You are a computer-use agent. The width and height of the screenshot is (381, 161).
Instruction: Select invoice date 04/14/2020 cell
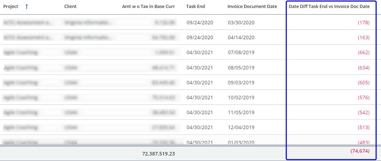click(241, 37)
